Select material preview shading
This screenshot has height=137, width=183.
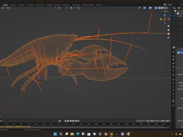pos(164,8)
